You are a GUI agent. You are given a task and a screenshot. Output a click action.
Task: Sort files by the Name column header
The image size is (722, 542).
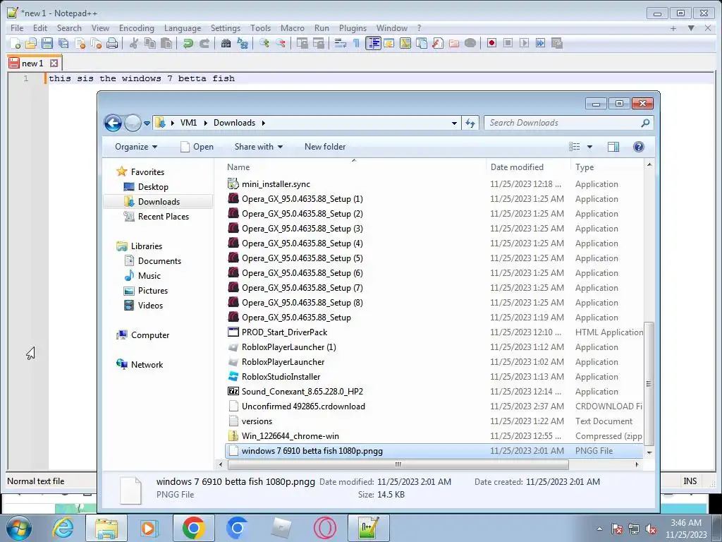(354, 167)
